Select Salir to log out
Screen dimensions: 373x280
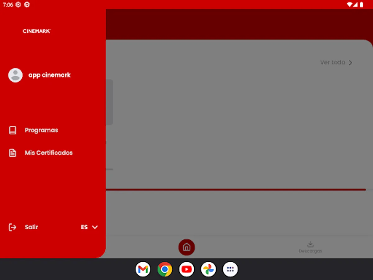[31, 227]
